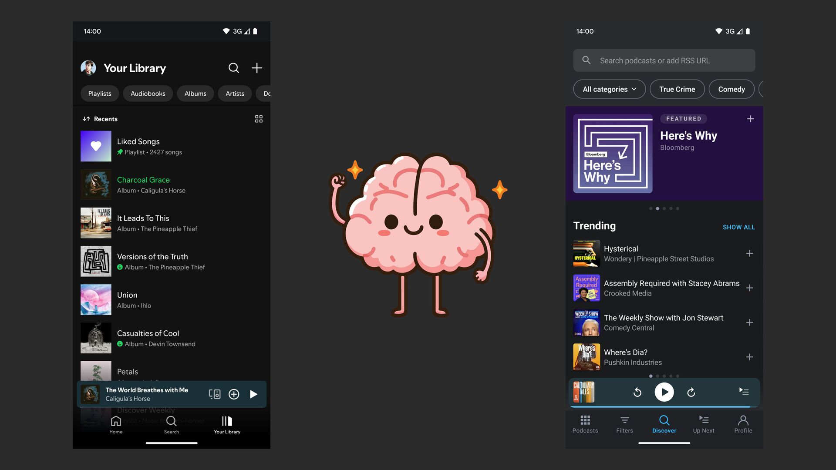Viewport: 836px width, 470px height.
Task: Click the Search podcasts input field
Action: coord(664,60)
